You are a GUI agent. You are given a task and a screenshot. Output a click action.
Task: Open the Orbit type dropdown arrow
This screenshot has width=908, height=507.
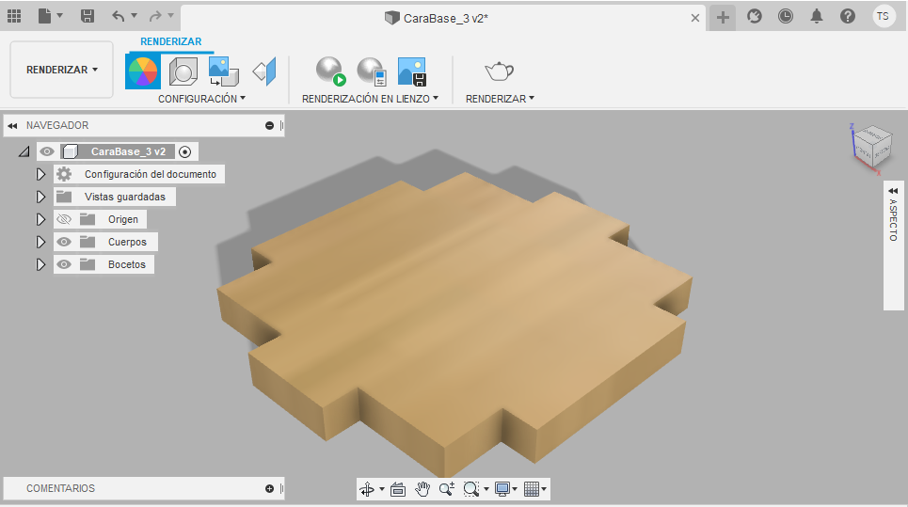[382, 490]
